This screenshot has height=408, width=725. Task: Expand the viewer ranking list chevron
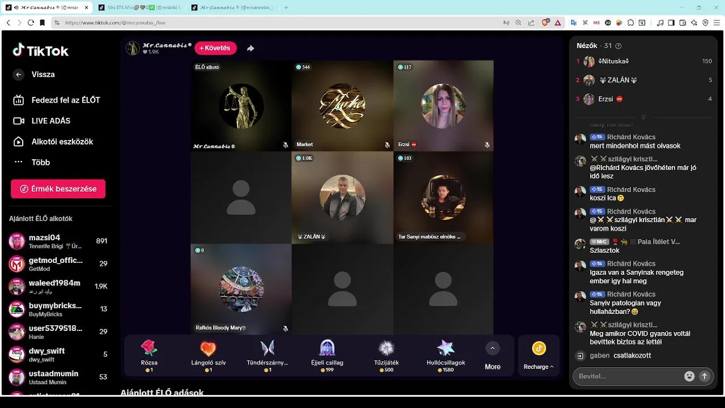pyautogui.click(x=643, y=117)
